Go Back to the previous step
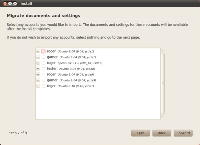 [x=162, y=133]
